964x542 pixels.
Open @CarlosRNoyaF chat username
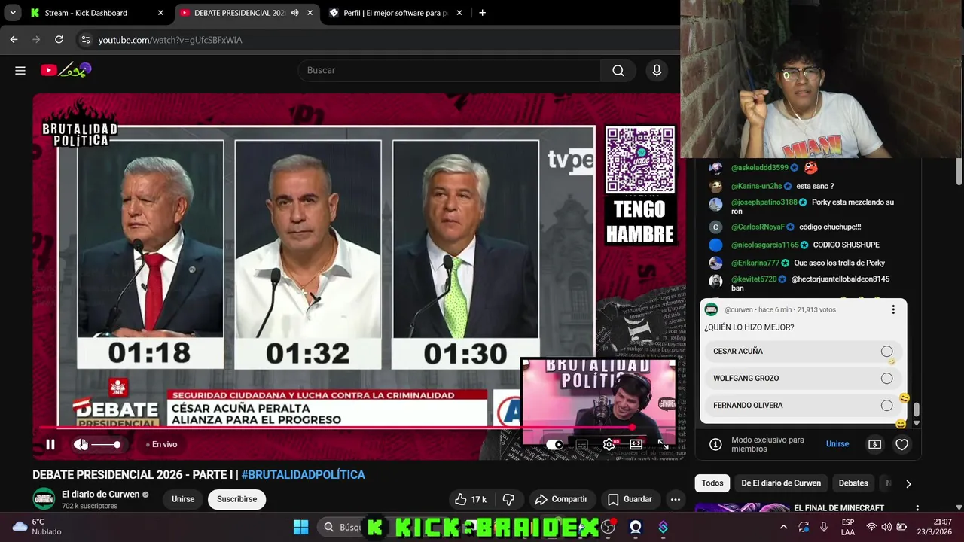point(758,227)
